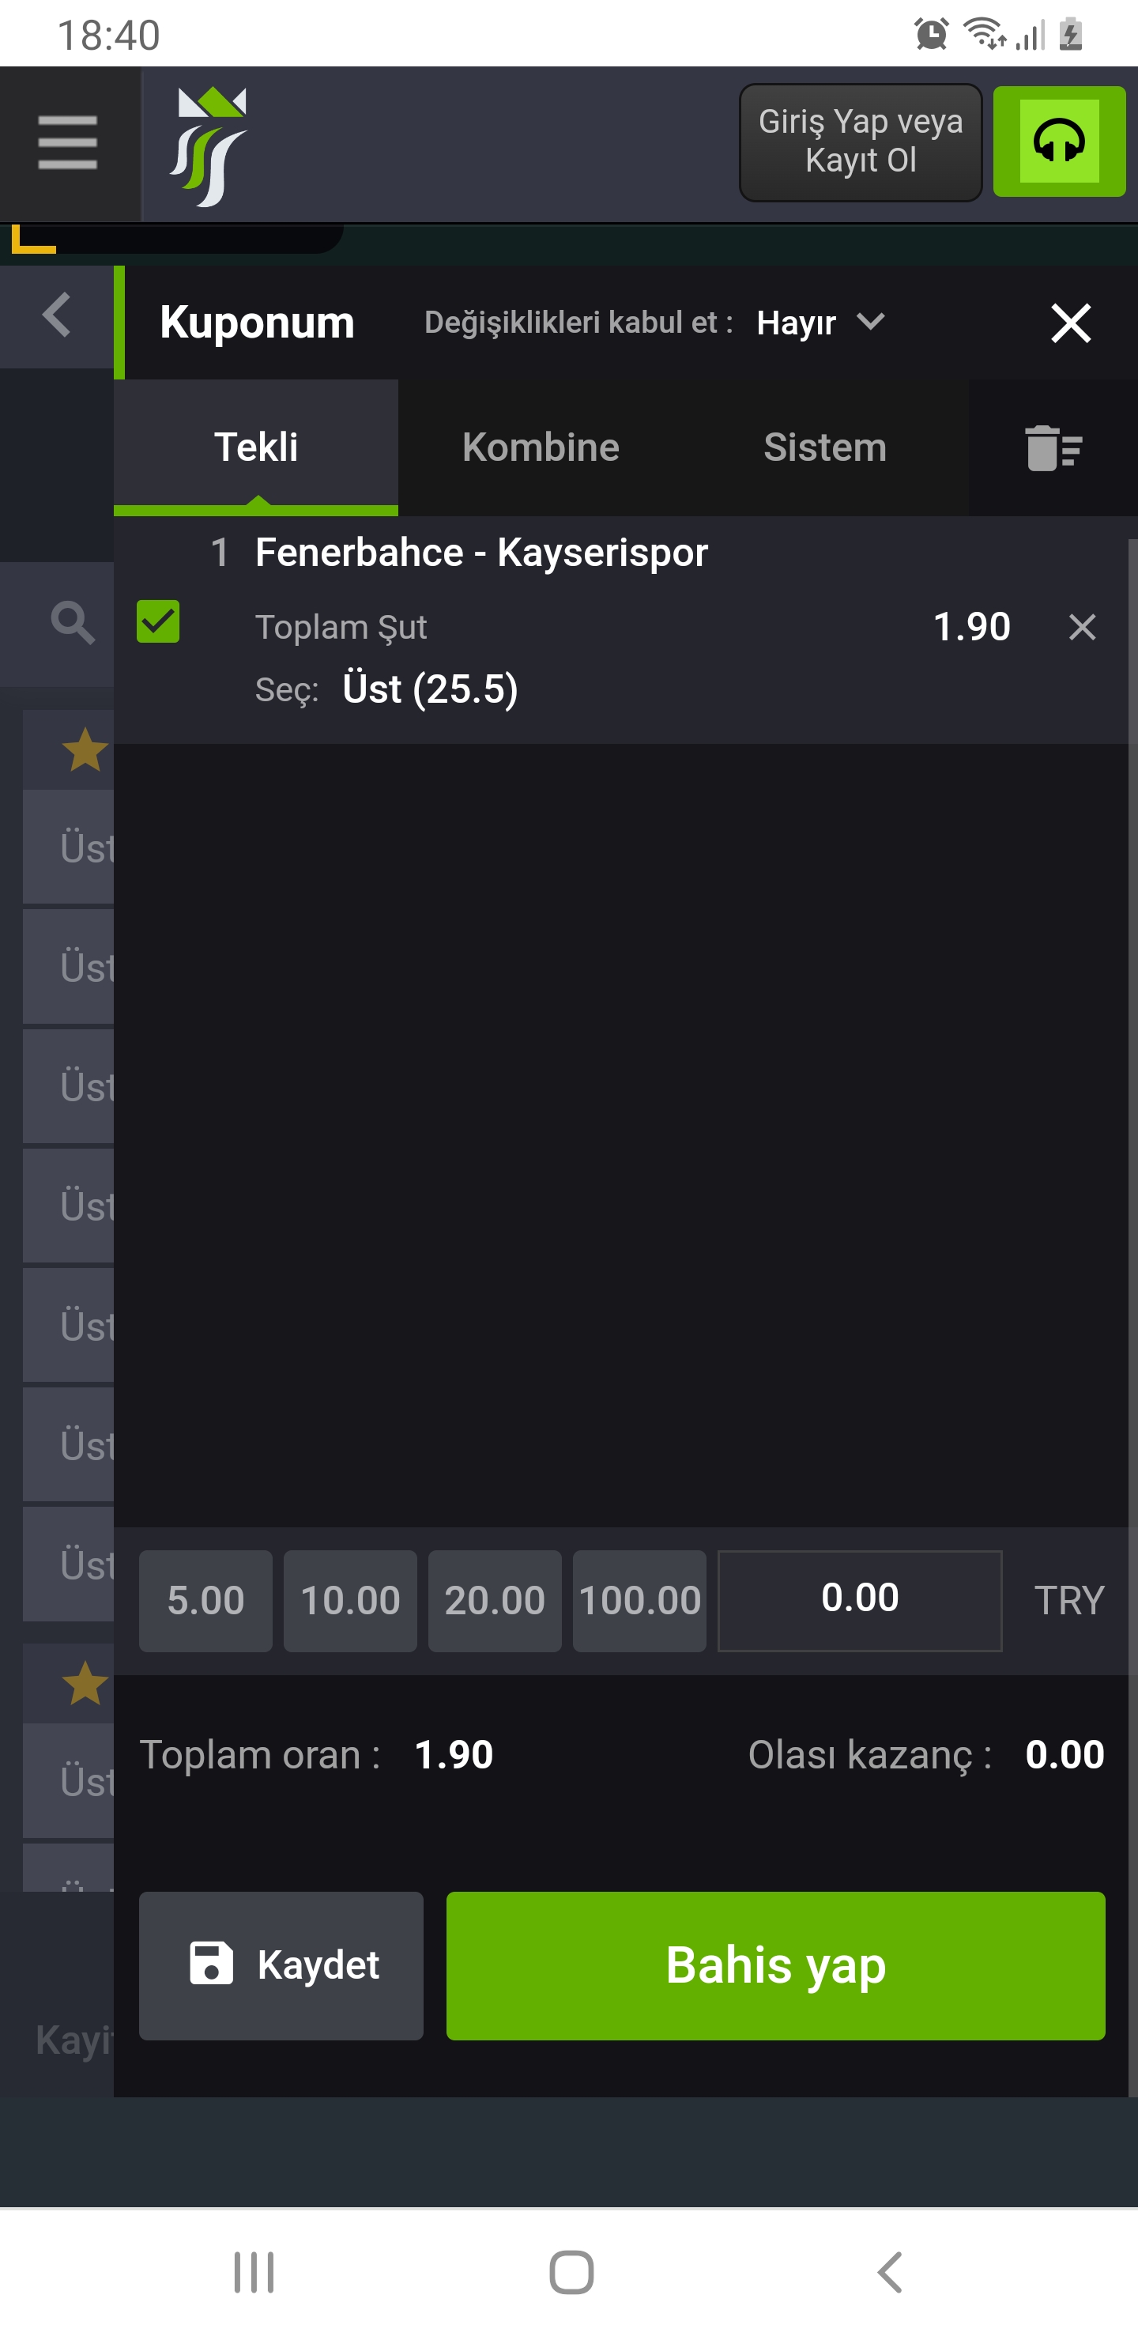Choose the 100.00 quick stake
This screenshot has height=2340, width=1138.
point(639,1601)
